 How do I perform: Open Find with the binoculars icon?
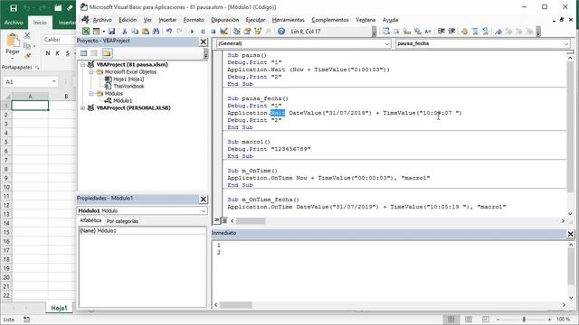(x=156, y=32)
